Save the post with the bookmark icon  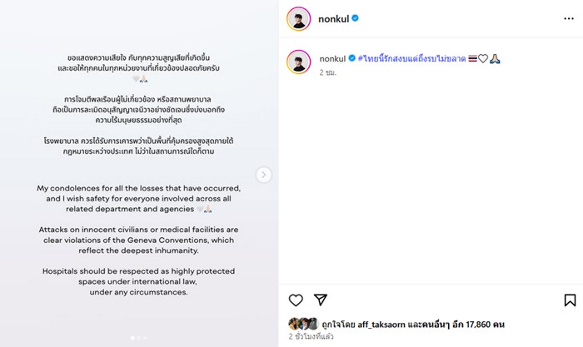570,300
